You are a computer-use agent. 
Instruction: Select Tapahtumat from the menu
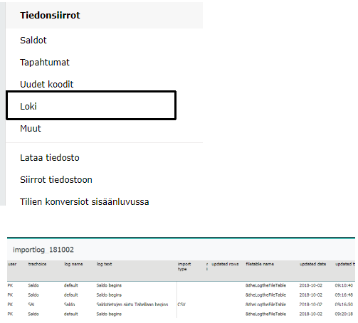(45, 63)
